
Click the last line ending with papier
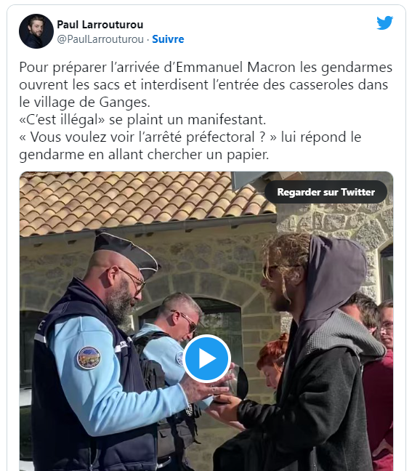click(144, 155)
